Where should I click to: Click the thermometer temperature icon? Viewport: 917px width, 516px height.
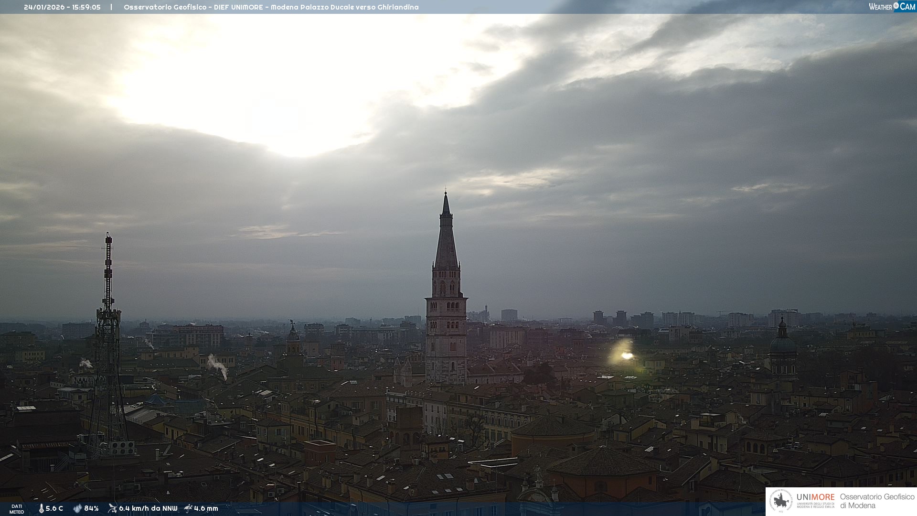coord(42,509)
